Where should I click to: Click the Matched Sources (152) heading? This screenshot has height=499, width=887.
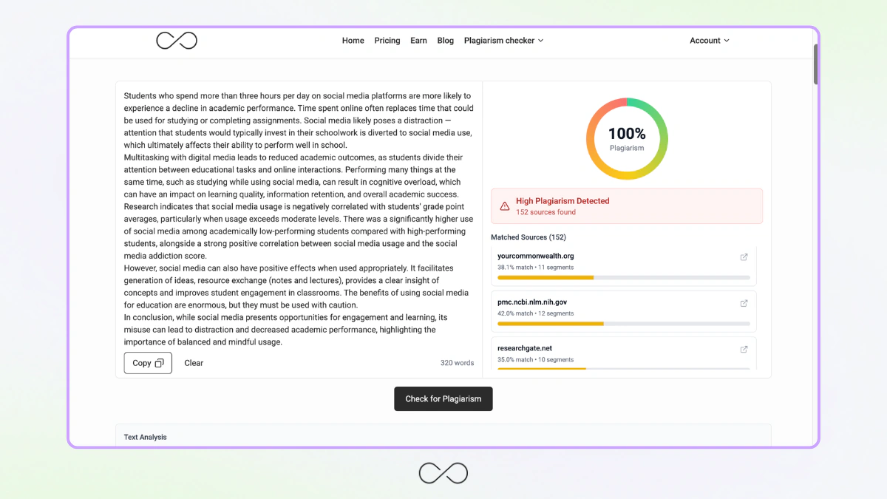point(528,237)
